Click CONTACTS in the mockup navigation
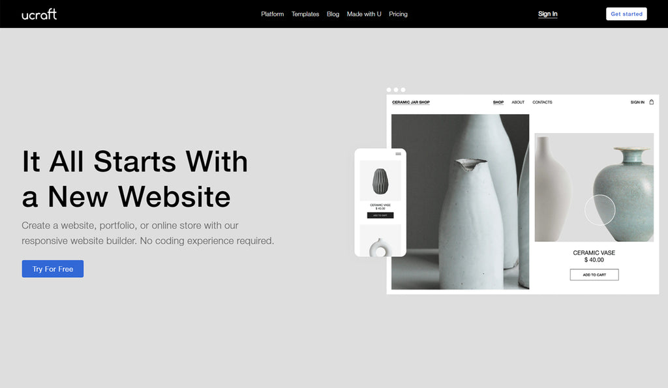This screenshot has width=668, height=388. tap(542, 102)
